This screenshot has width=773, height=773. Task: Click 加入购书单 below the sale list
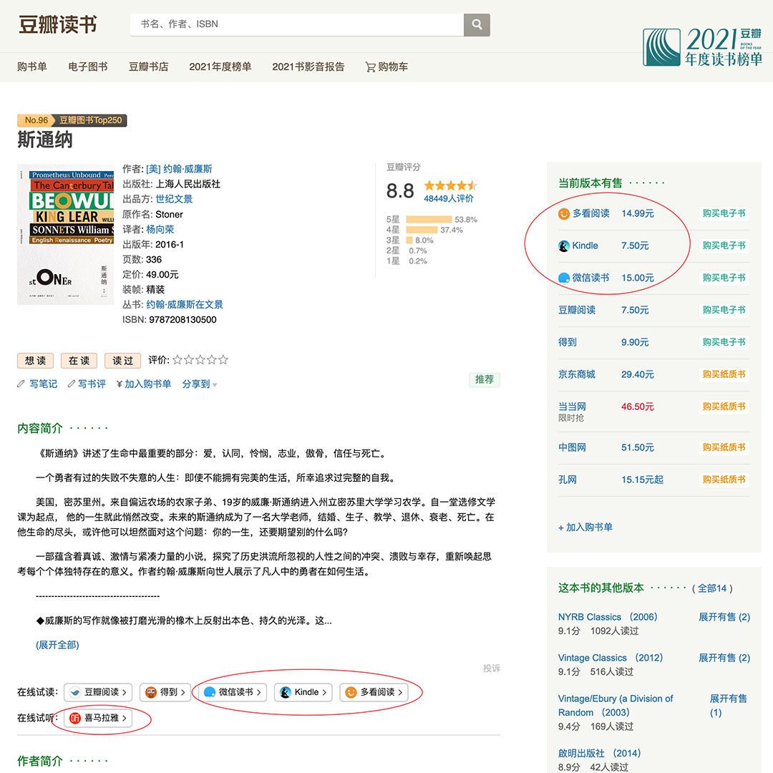[585, 527]
